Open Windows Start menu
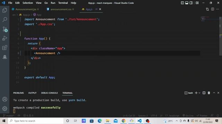Viewport: 222px width, 124px height. click(x=4, y=121)
